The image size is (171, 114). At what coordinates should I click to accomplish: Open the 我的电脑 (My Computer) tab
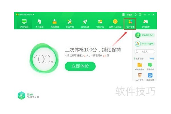(24, 23)
